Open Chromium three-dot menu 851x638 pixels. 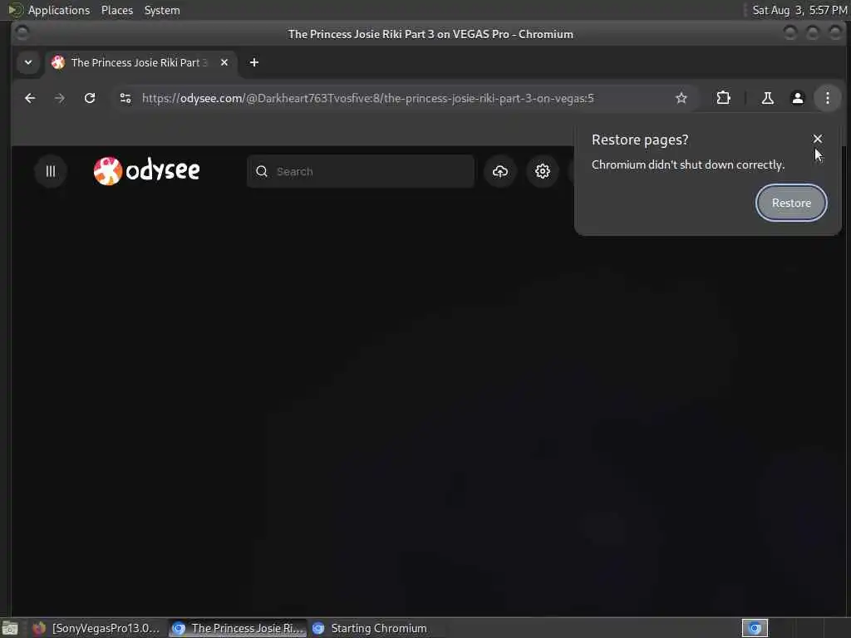pyautogui.click(x=827, y=98)
